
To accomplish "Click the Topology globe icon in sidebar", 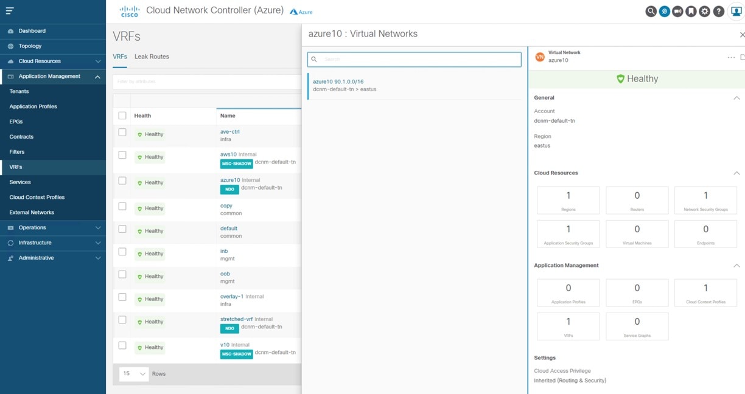I will click(x=11, y=46).
